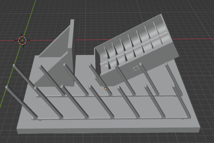Click the embossed marking on tray side
The image size is (214, 143).
tap(137, 68)
